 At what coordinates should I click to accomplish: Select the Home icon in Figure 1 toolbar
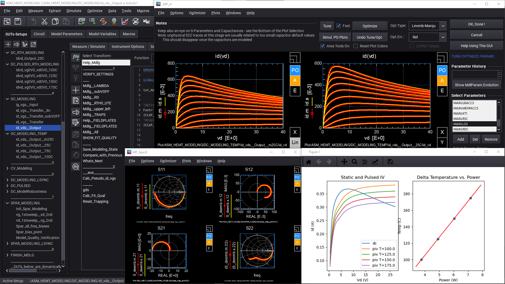point(308,161)
